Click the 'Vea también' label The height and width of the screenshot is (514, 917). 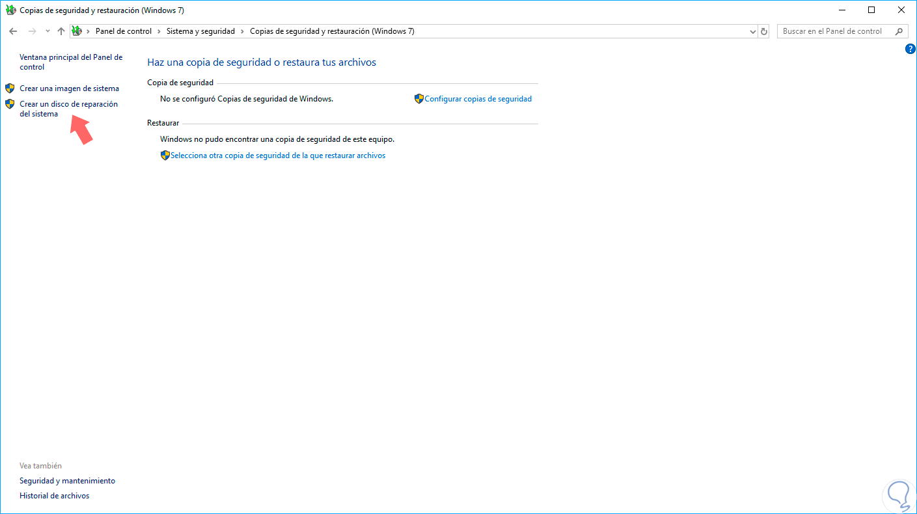(x=40, y=466)
